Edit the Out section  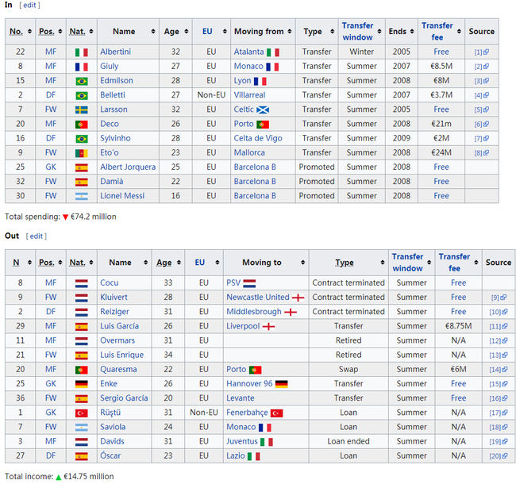point(37,236)
